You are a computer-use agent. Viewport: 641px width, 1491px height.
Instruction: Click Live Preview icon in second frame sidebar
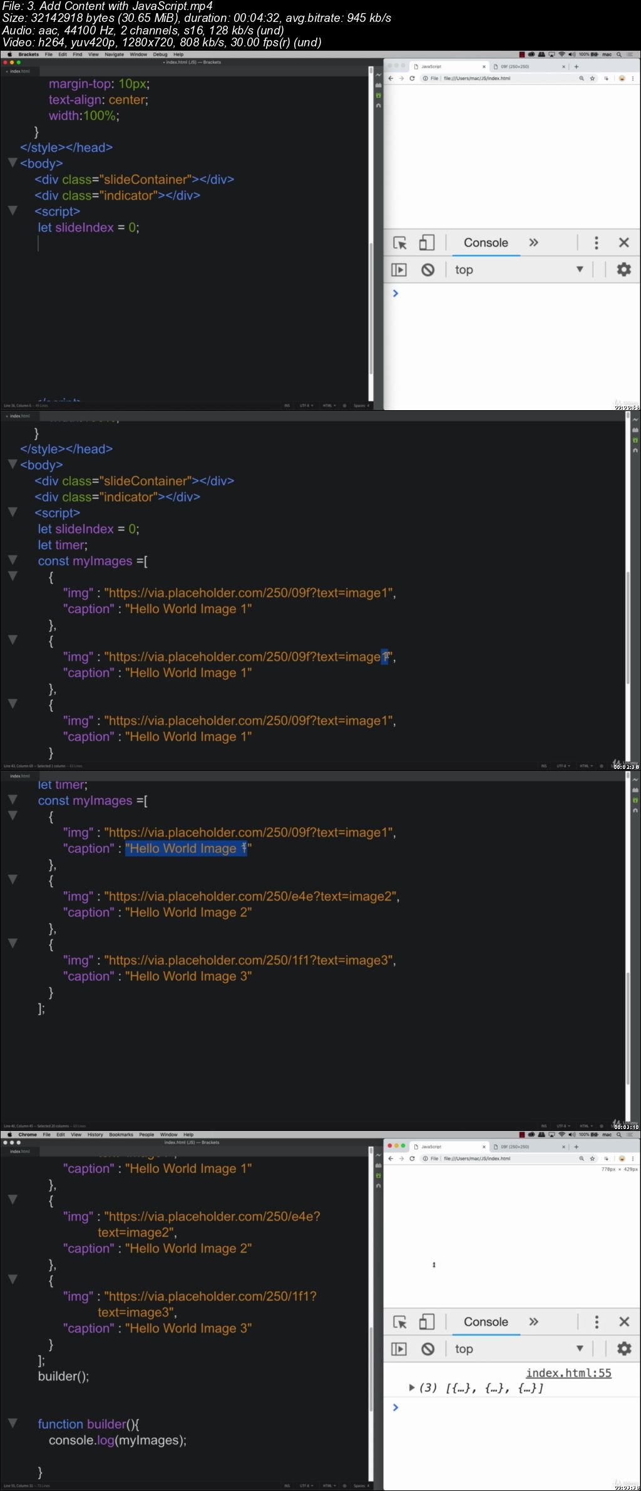[635, 420]
